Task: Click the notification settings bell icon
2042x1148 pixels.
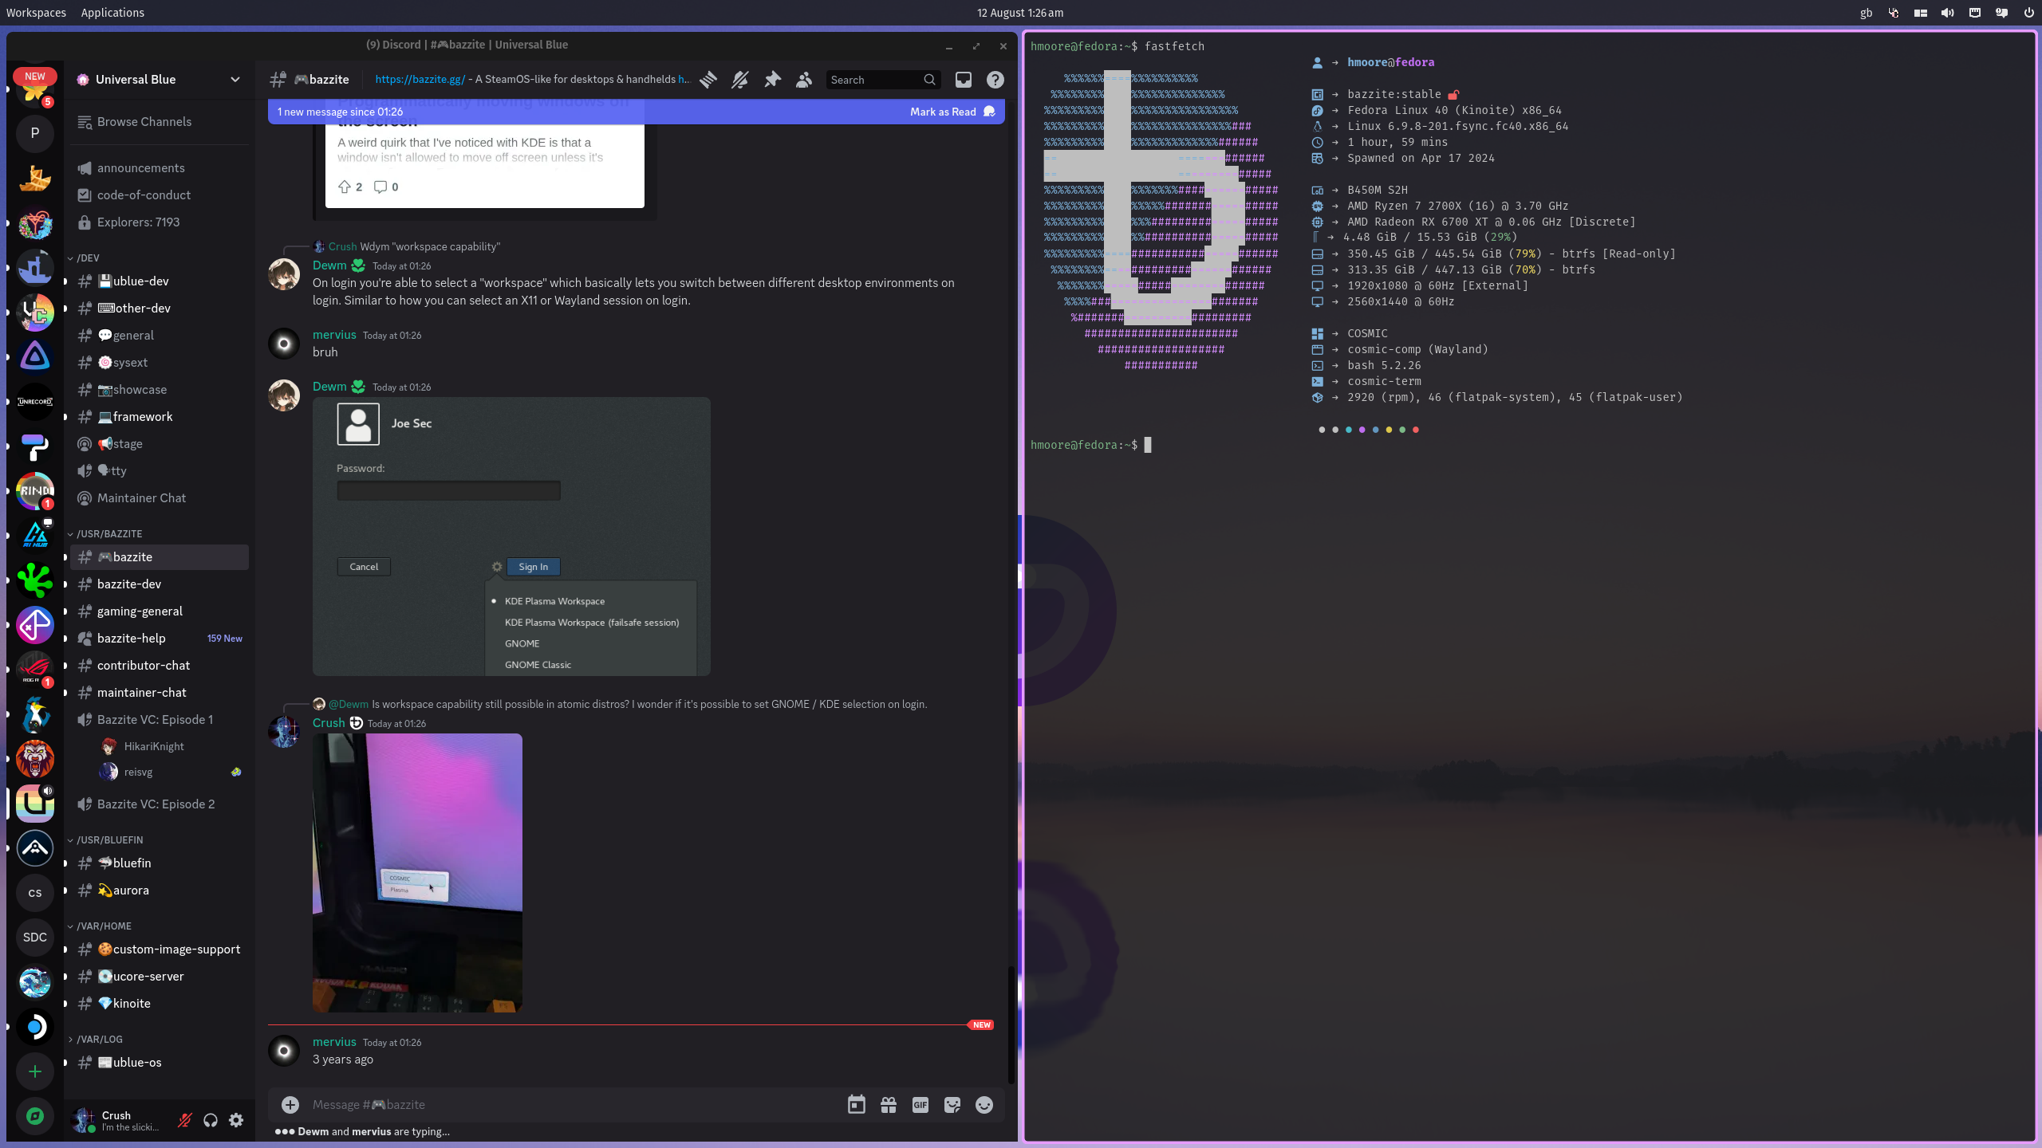Action: tap(740, 80)
